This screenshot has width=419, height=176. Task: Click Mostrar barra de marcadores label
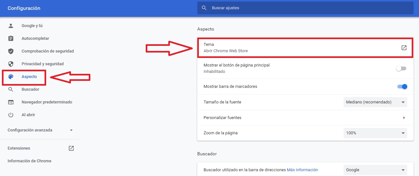pyautogui.click(x=230, y=87)
